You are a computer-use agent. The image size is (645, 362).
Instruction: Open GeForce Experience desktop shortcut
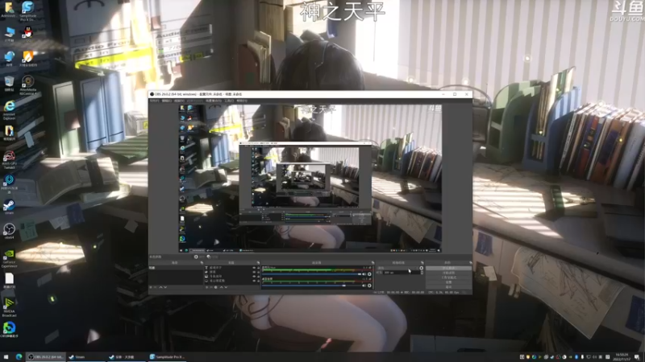point(9,258)
